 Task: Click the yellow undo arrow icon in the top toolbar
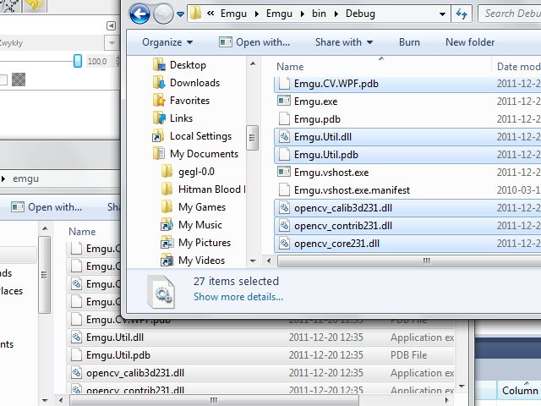point(35,6)
